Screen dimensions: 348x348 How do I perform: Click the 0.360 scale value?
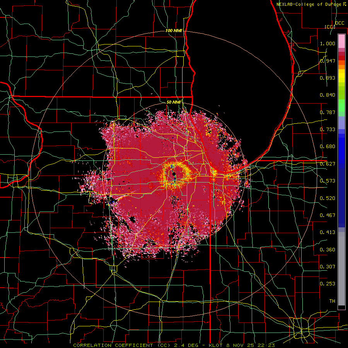(x=328, y=249)
